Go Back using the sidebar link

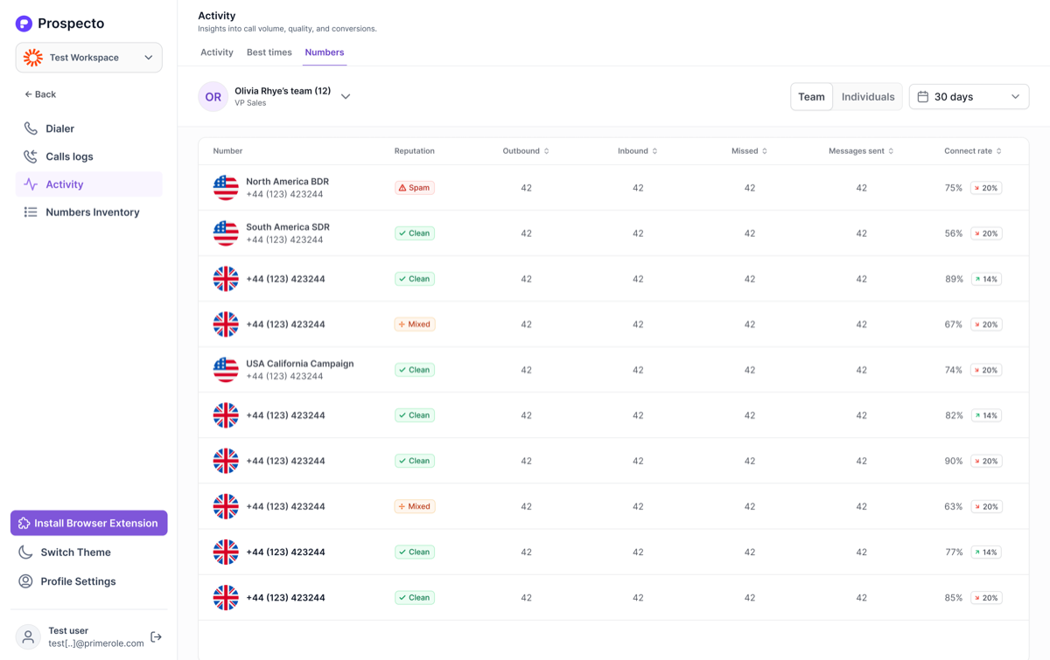[40, 94]
